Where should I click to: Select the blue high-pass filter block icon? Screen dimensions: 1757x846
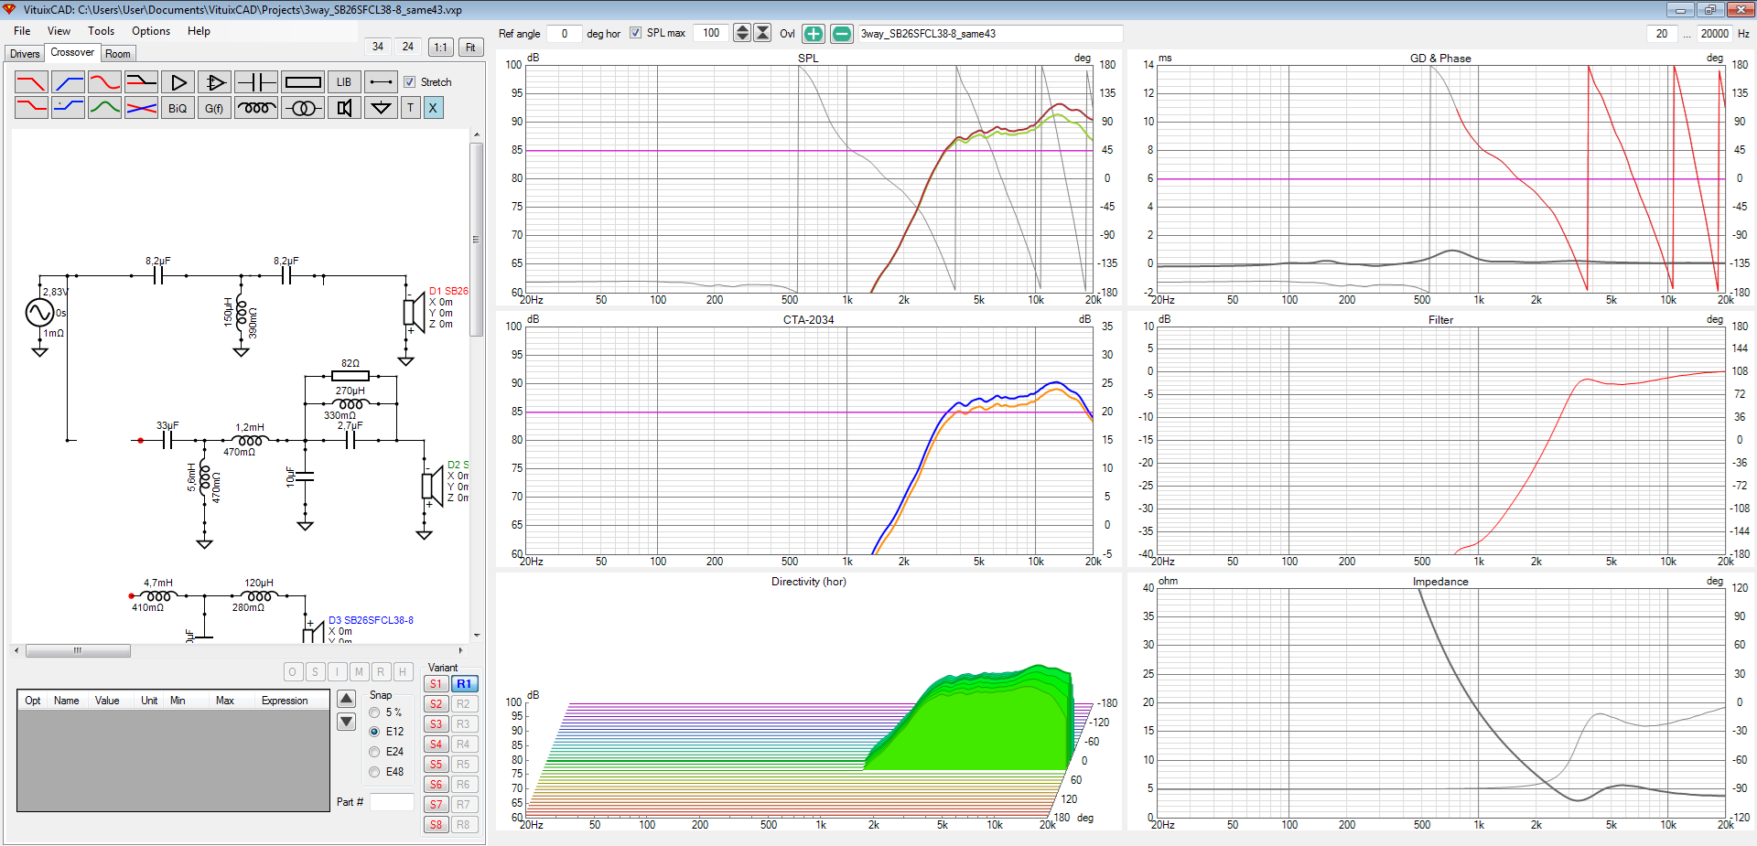pyautogui.click(x=68, y=82)
